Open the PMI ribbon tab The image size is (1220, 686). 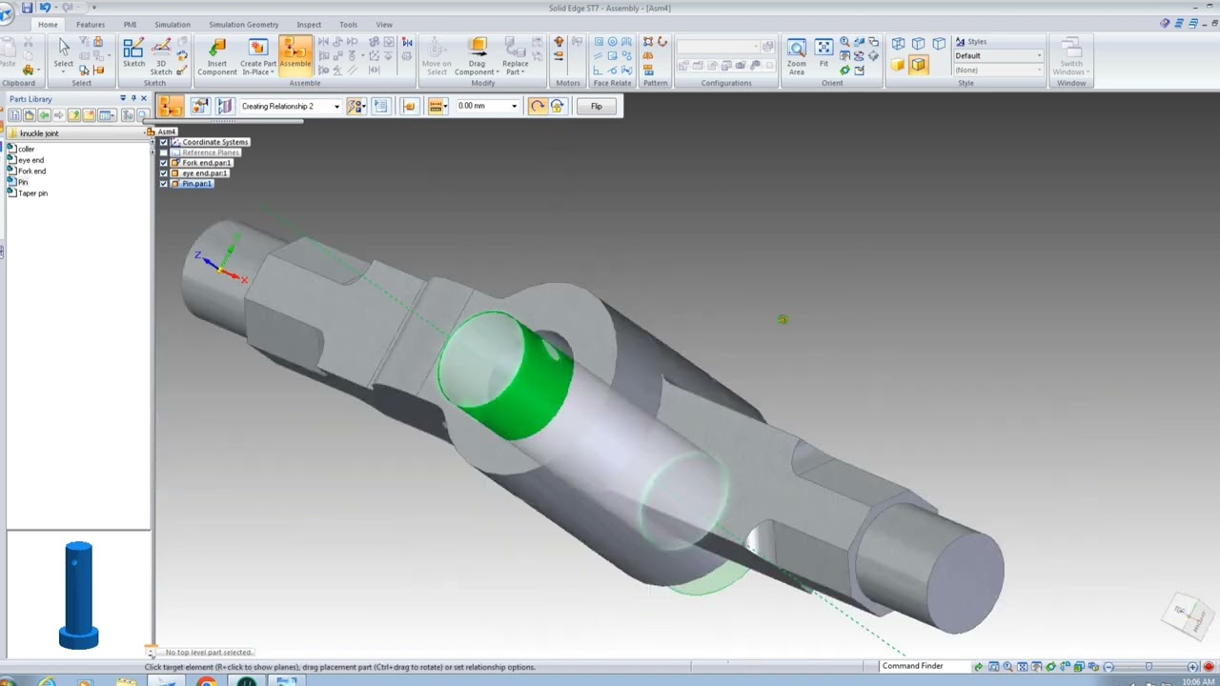click(131, 25)
